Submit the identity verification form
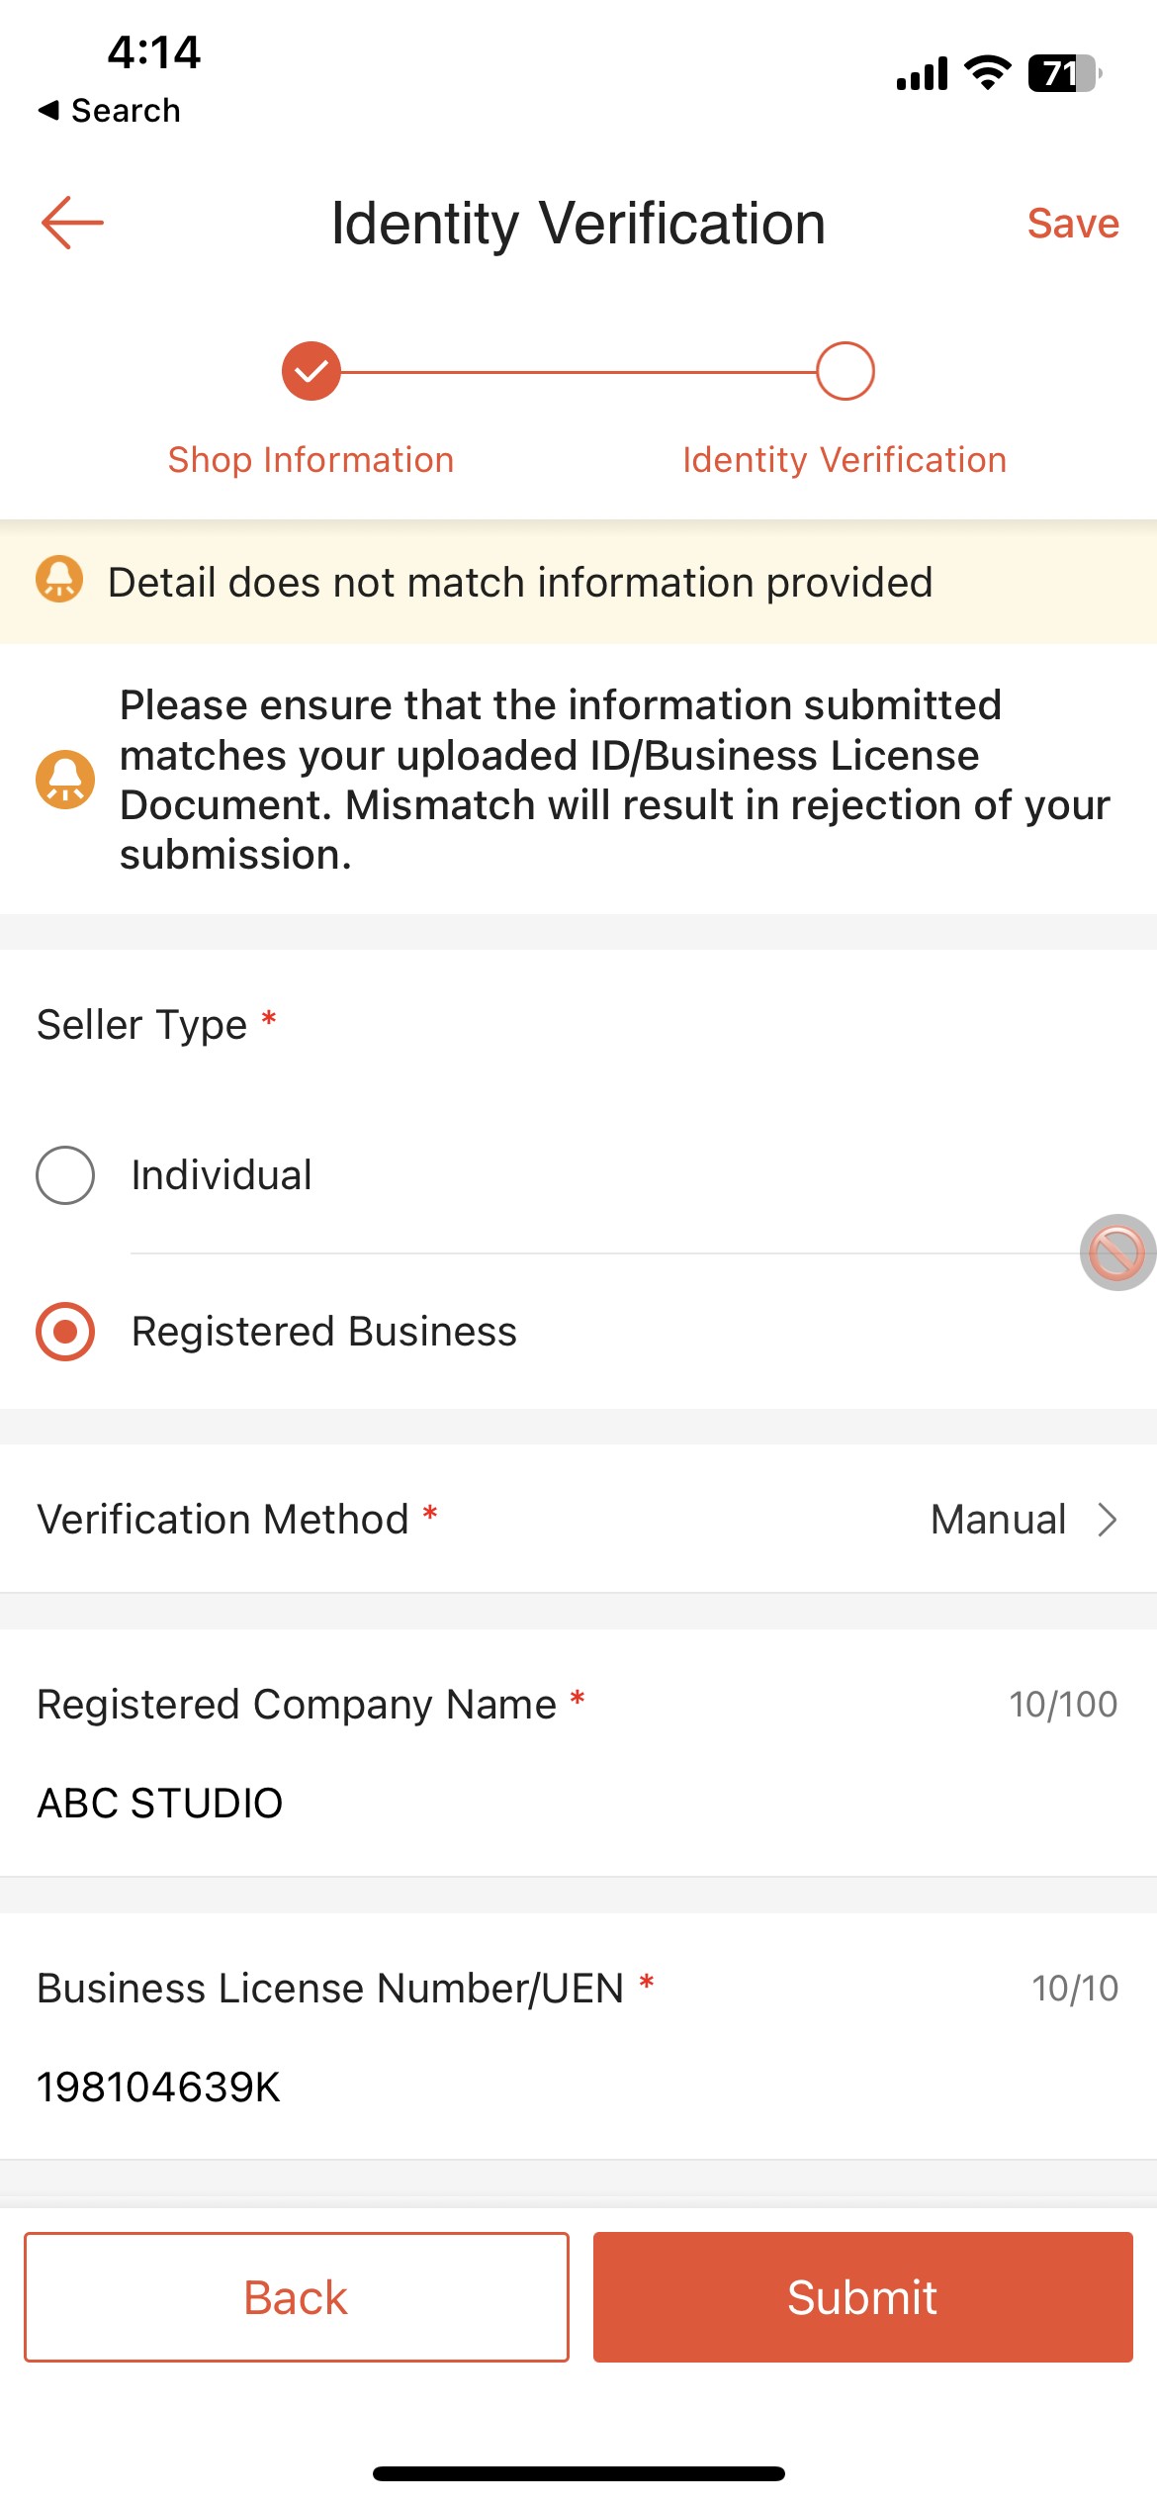 pos(862,2296)
